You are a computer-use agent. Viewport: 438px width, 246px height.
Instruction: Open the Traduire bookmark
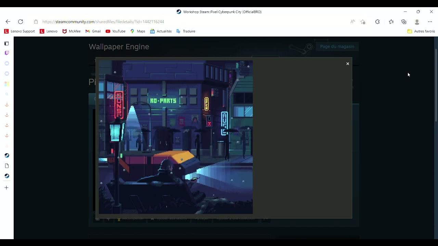point(186,31)
